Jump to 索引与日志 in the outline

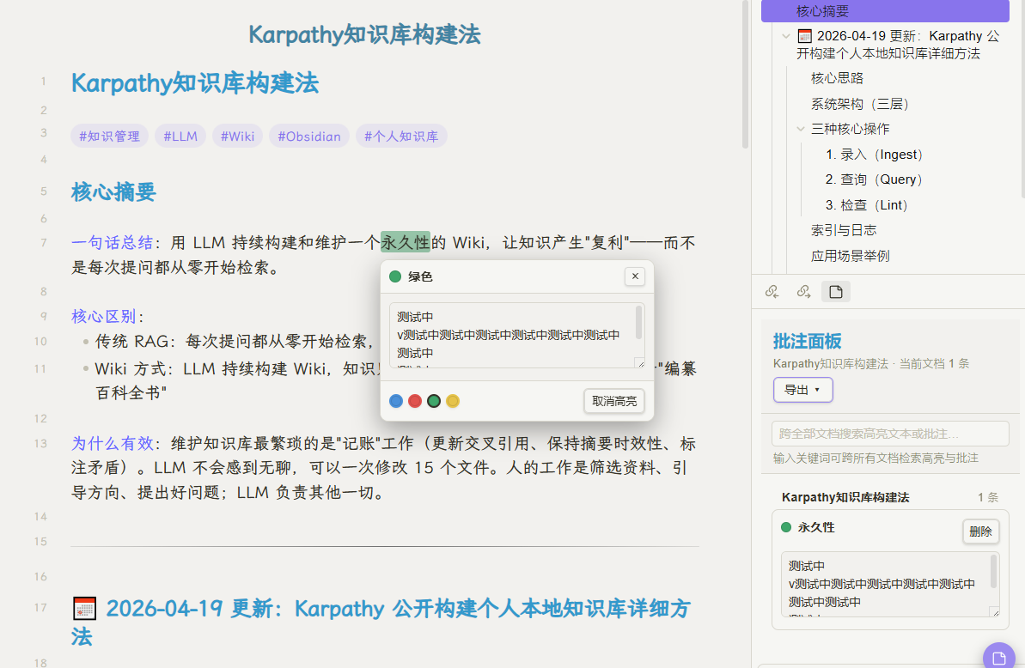(844, 230)
